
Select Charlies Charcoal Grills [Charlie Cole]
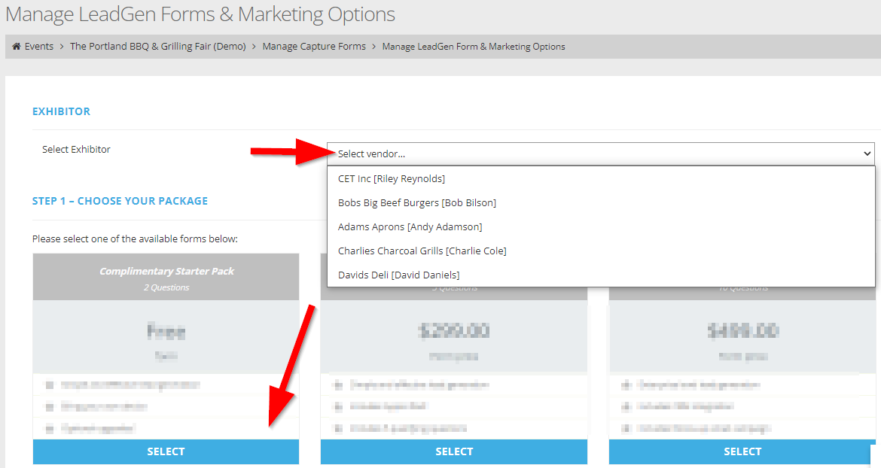click(x=601, y=251)
